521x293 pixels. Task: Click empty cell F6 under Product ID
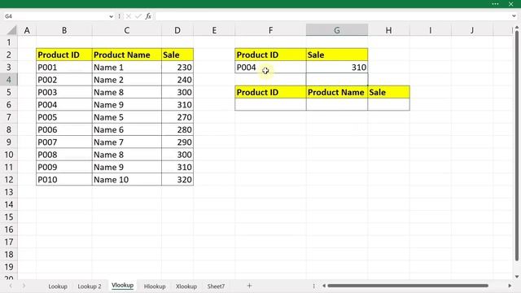pos(270,105)
